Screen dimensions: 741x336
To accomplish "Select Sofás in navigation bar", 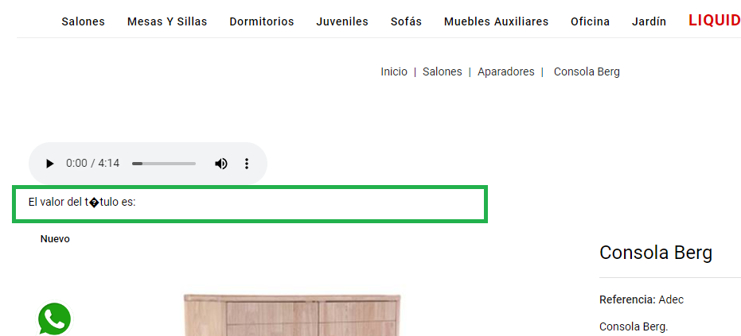I will pyautogui.click(x=407, y=21).
